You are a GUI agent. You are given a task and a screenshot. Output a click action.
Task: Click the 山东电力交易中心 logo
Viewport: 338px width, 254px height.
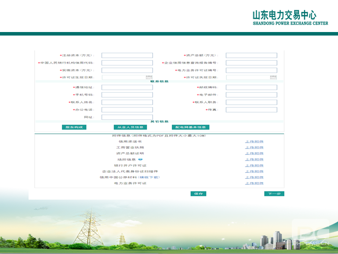[290, 18]
